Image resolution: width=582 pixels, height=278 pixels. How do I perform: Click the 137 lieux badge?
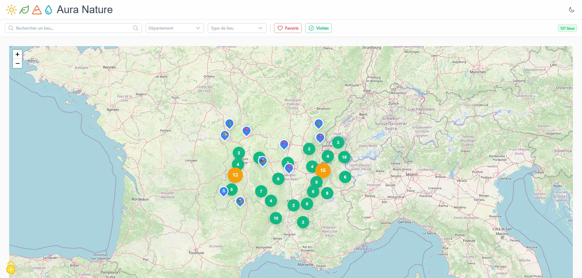[x=567, y=28]
